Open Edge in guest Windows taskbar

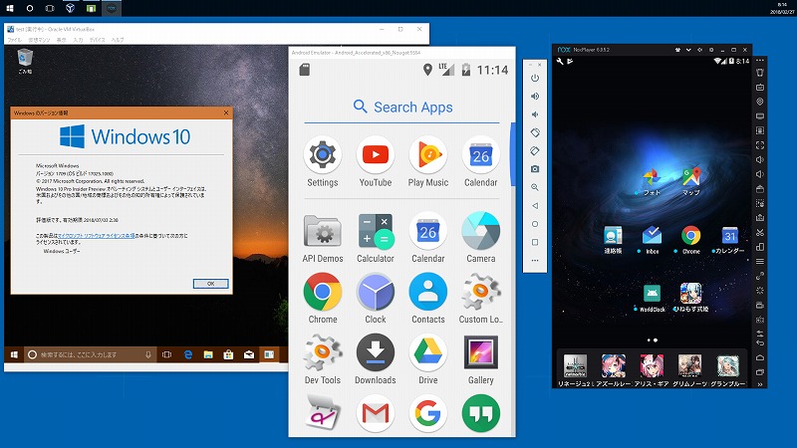tap(188, 354)
